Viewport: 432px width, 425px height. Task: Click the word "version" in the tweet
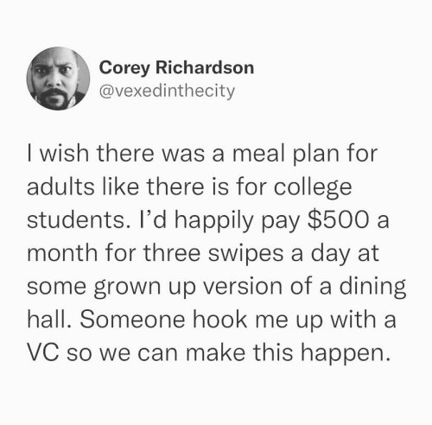point(244,287)
